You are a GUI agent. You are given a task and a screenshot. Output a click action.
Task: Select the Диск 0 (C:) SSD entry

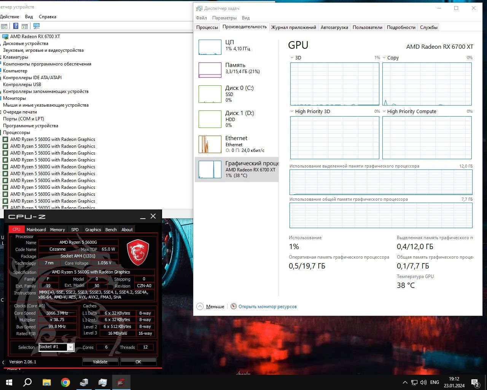236,93
